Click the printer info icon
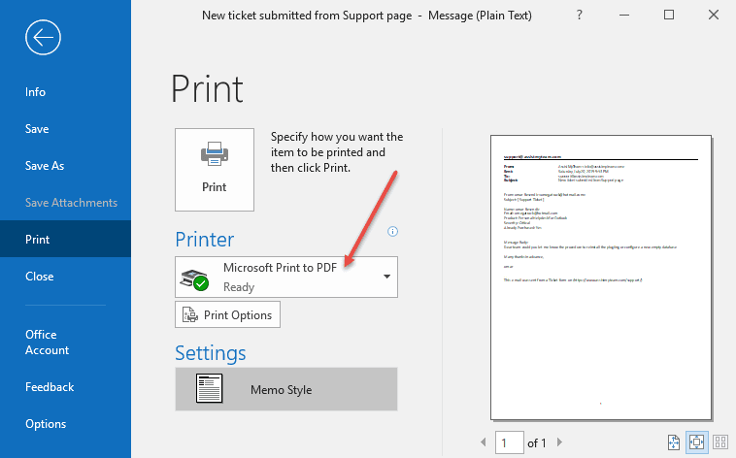 coord(393,232)
